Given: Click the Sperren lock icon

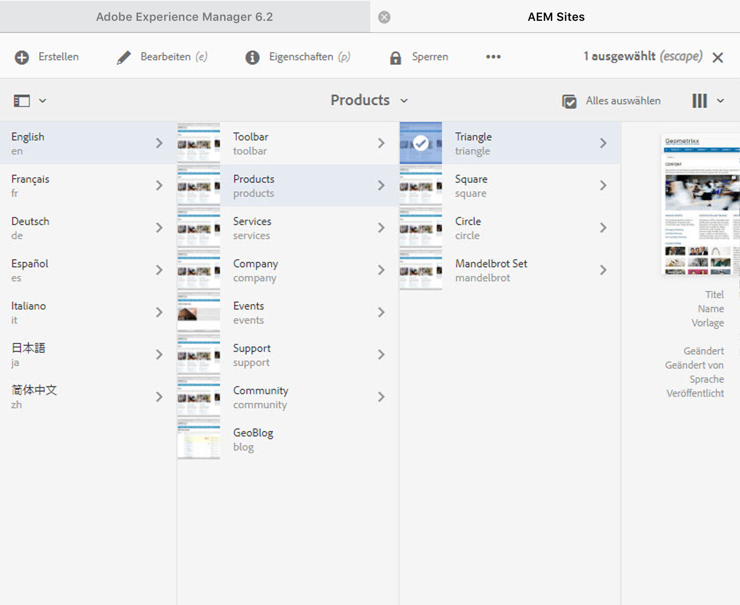Looking at the screenshot, I should [395, 58].
